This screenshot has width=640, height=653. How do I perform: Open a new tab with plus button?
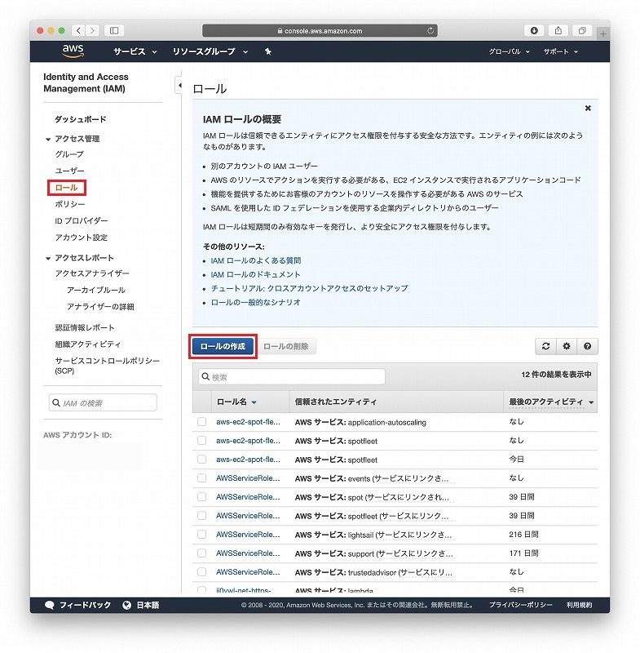coord(603,33)
